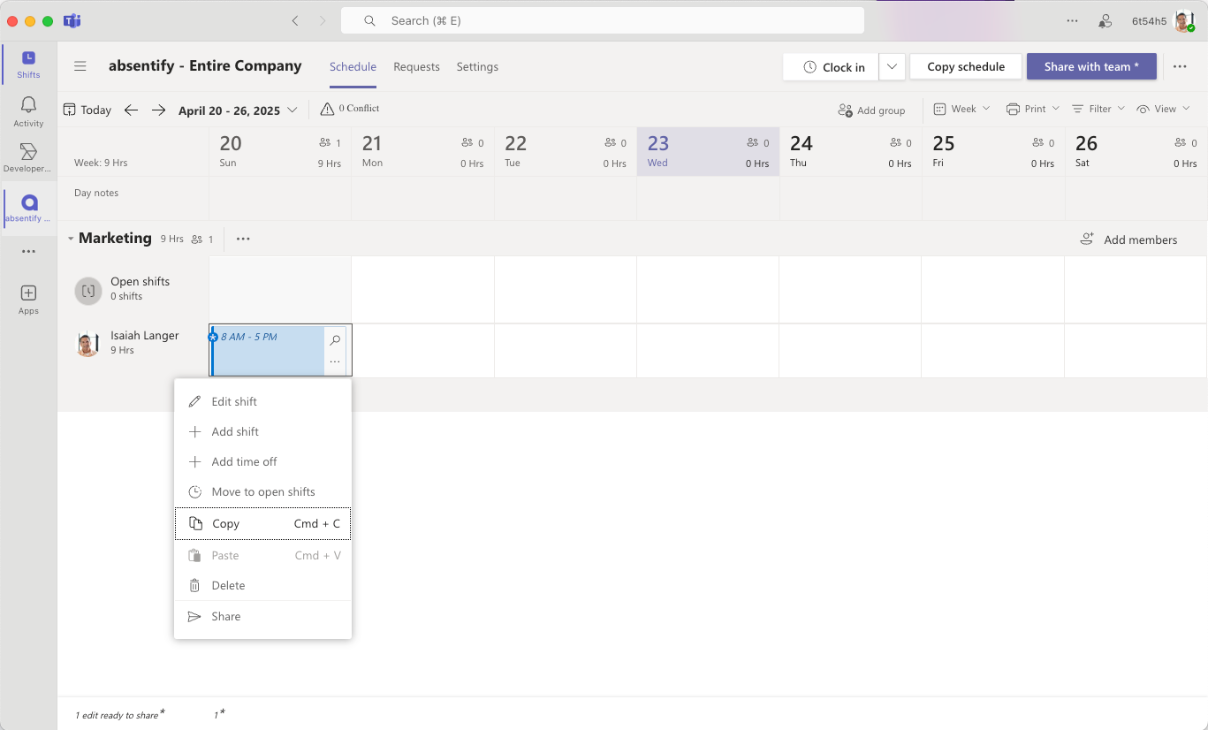Click the Day notes row label
This screenshot has width=1208, height=730.
[x=96, y=193]
